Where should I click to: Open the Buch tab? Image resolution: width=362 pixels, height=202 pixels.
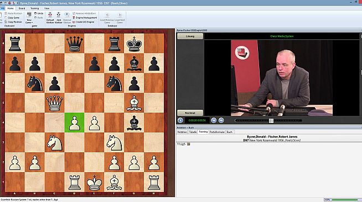coord(230,132)
